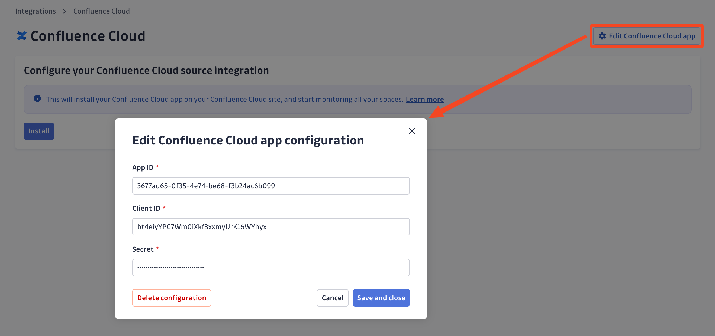This screenshot has height=336, width=715.
Task: Click the info icon in the banner
Action: click(37, 99)
